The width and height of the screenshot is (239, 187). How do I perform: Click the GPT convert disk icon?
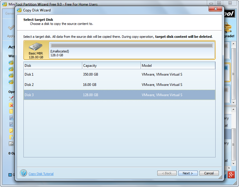[11, 144]
